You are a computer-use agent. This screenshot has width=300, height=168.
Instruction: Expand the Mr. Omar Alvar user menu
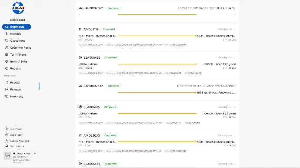coord(35,154)
